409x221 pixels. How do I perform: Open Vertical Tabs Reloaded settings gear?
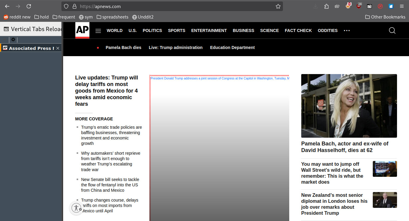click(x=13, y=39)
